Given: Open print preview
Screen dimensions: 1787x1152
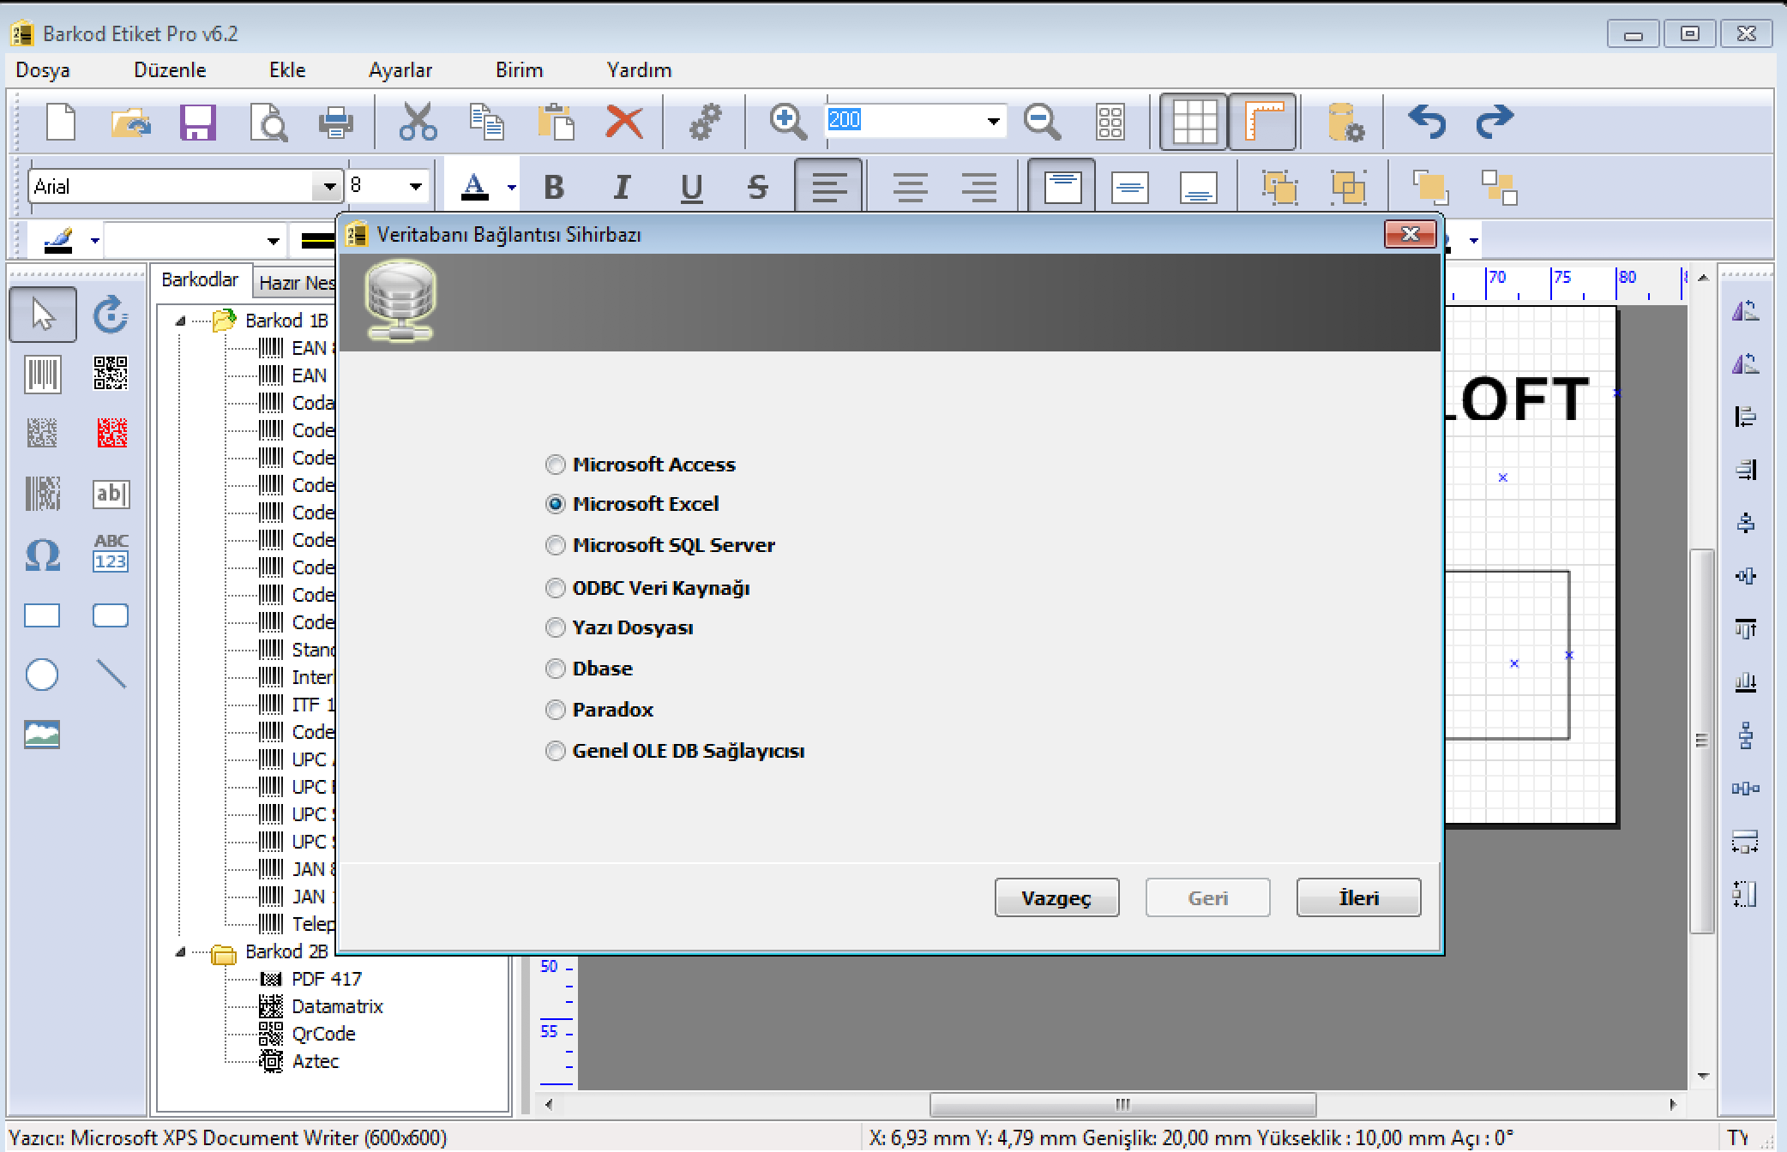Looking at the screenshot, I should click(x=268, y=122).
